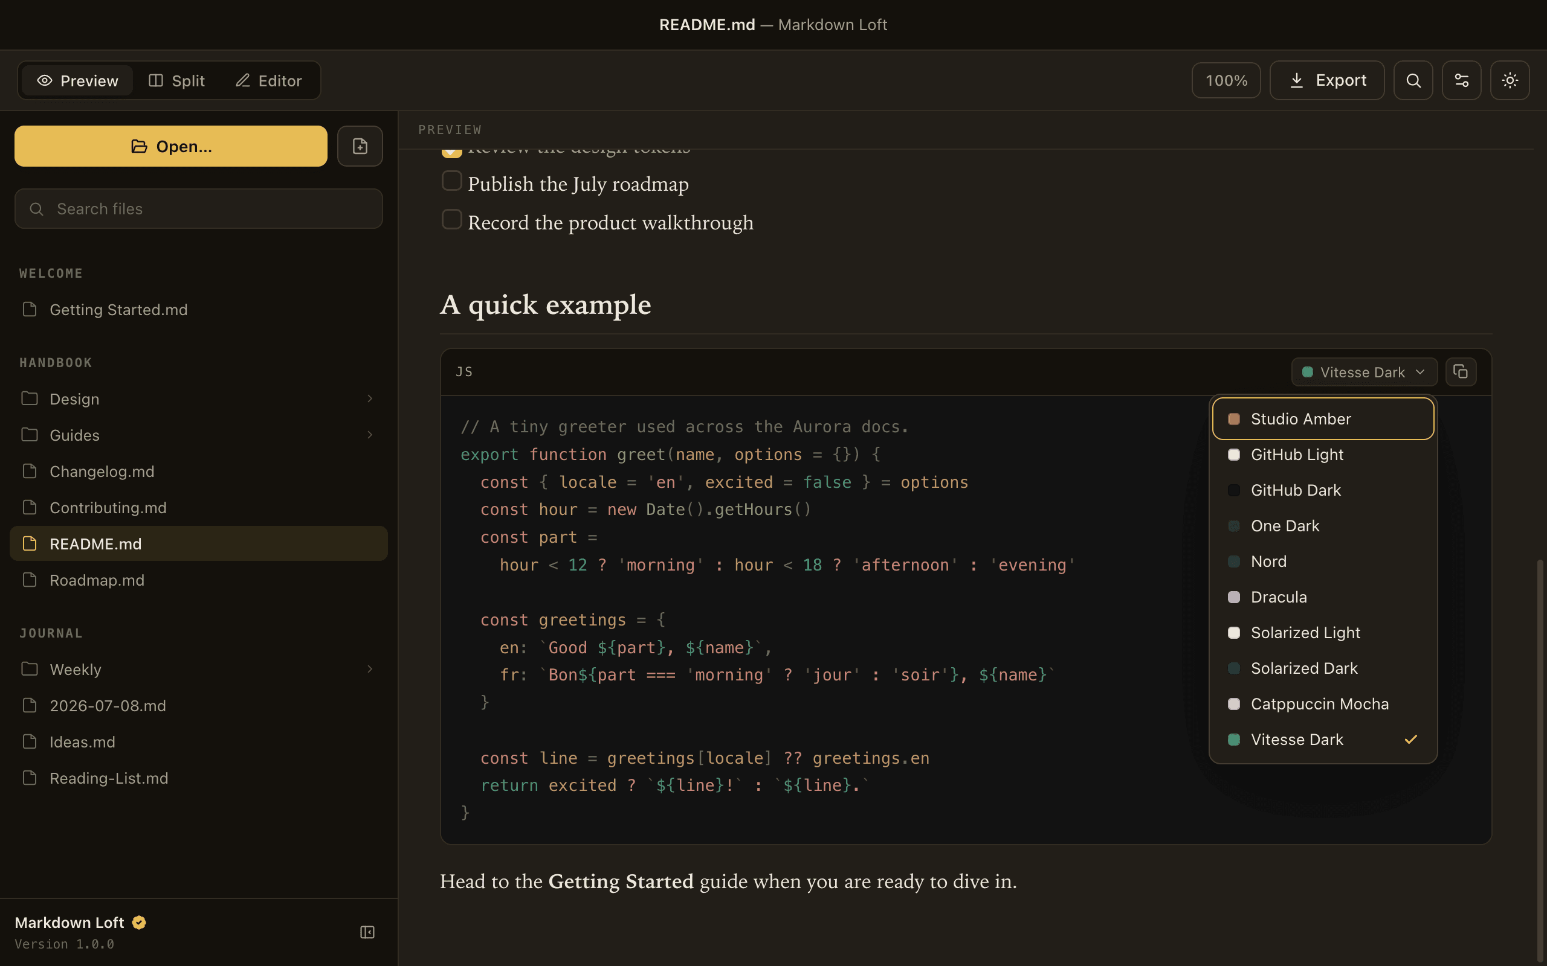Select GitHub Dark code theme
This screenshot has width=1547, height=966.
point(1323,491)
